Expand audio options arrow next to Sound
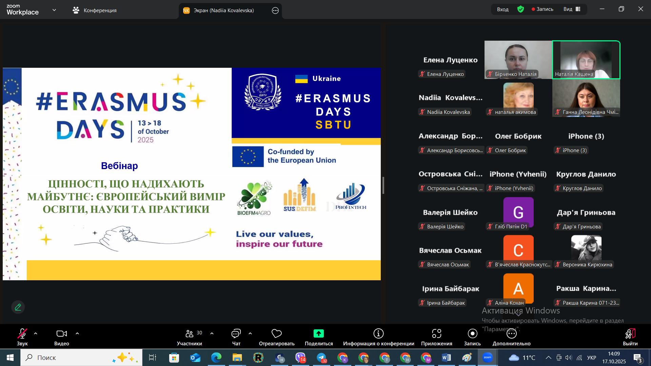651x366 pixels. [36, 333]
